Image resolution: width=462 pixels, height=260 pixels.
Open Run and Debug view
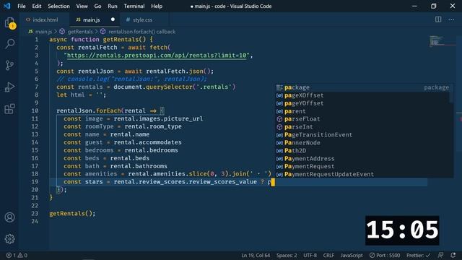pos(9,87)
